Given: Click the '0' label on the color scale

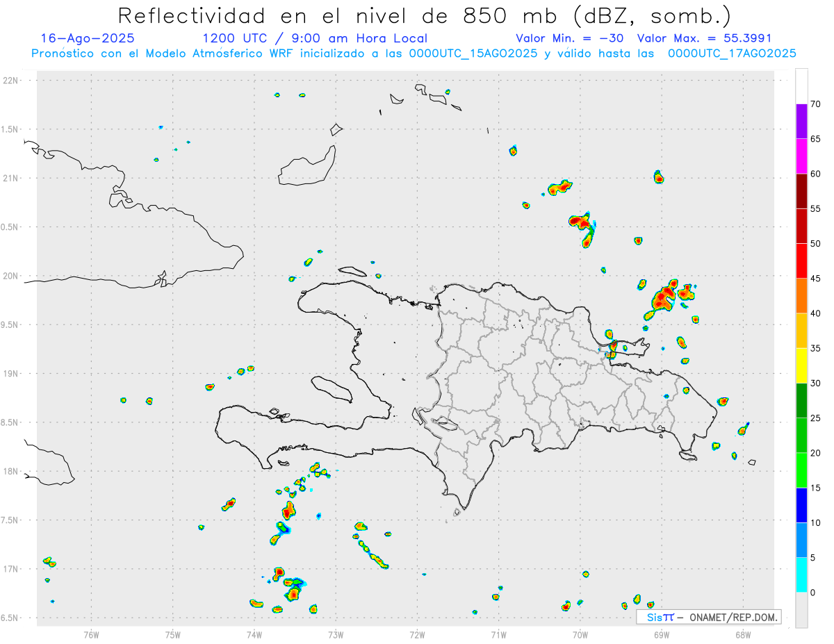Looking at the screenshot, I should point(812,593).
